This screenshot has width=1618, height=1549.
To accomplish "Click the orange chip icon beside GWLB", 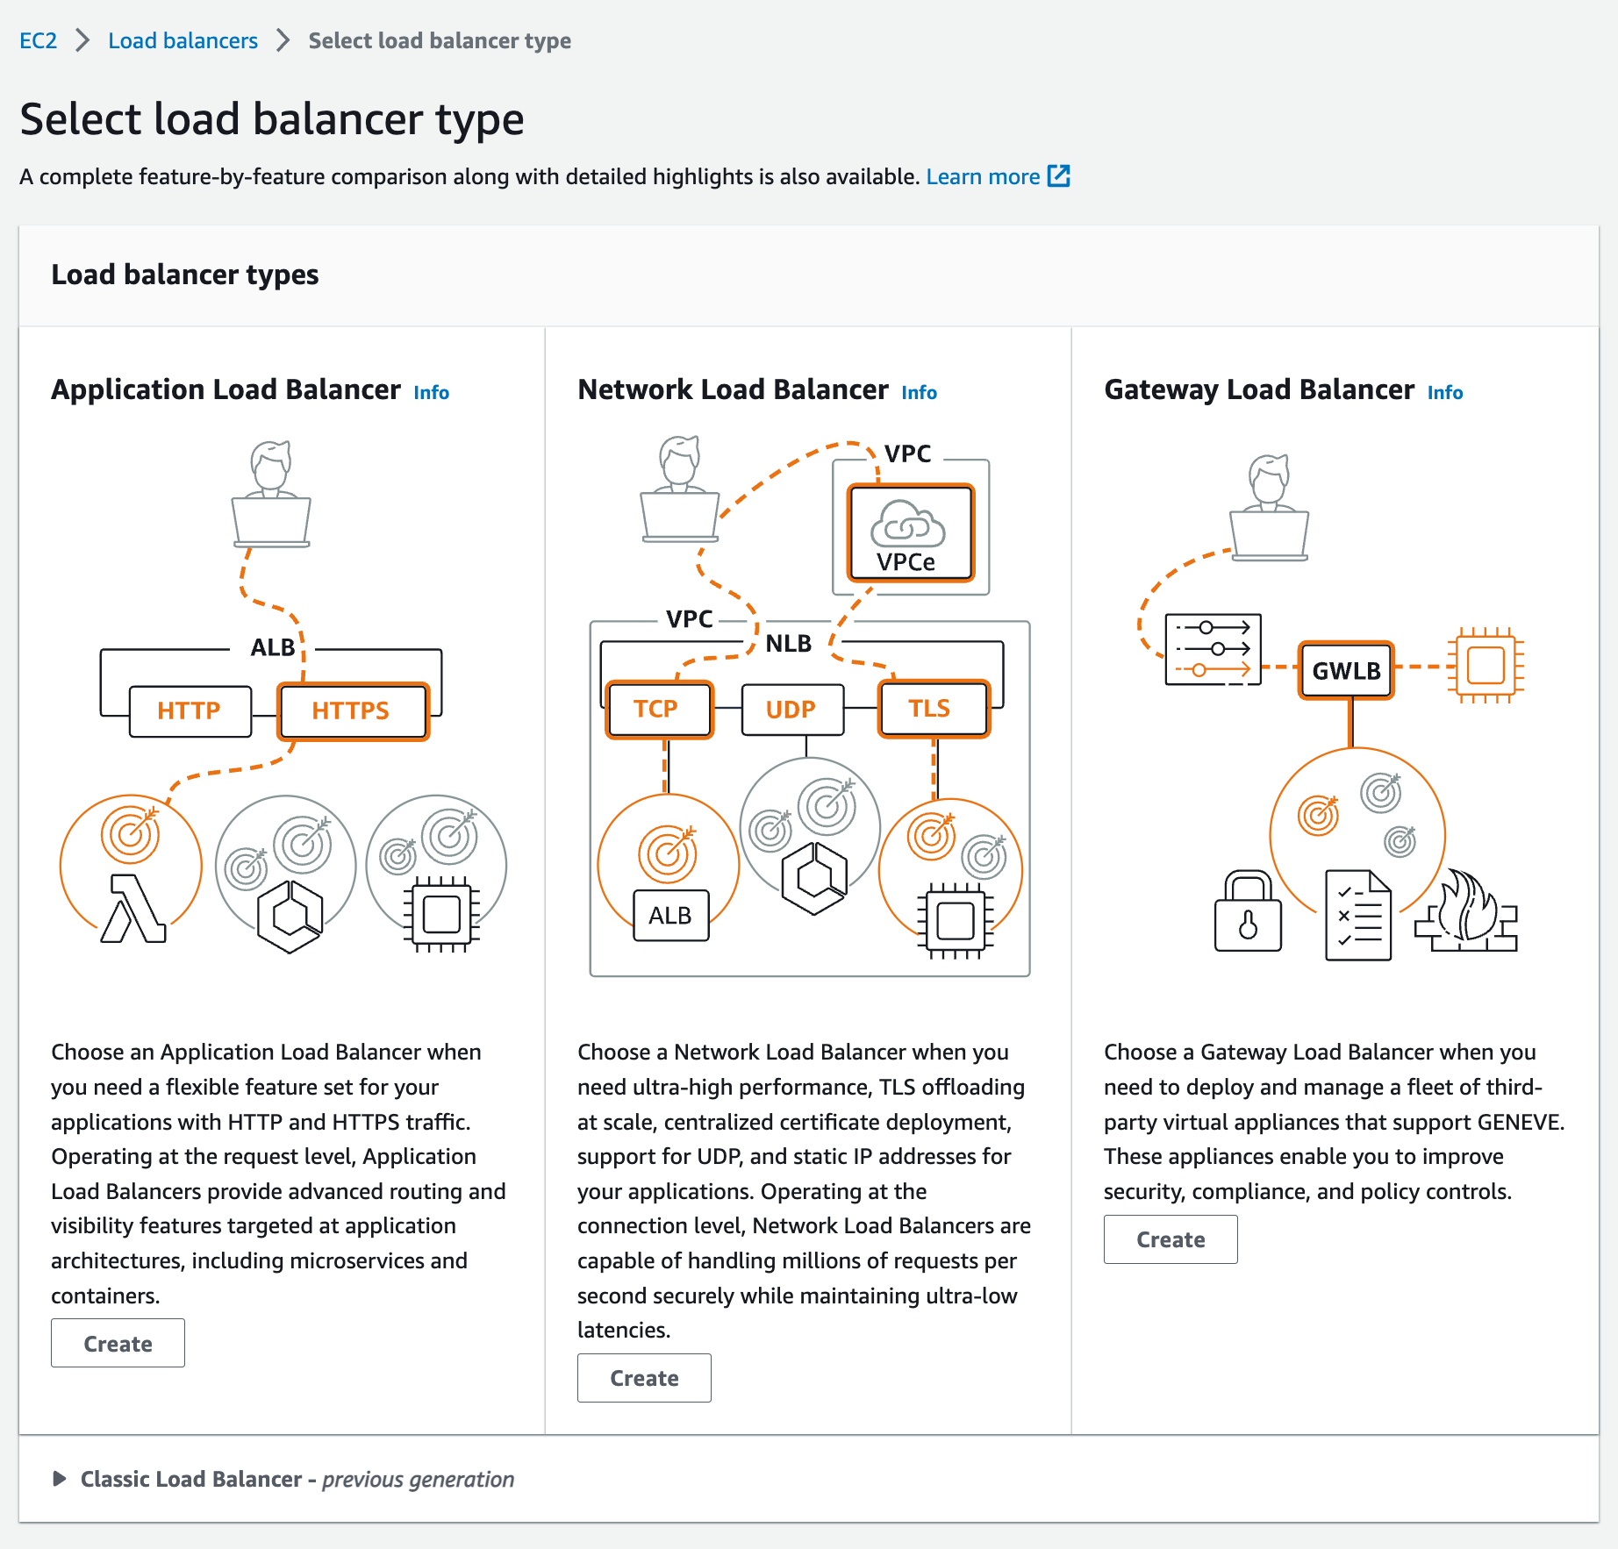I will tap(1486, 665).
